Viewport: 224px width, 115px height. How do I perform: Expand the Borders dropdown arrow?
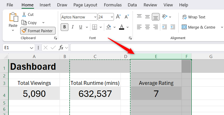(x=101, y=27)
